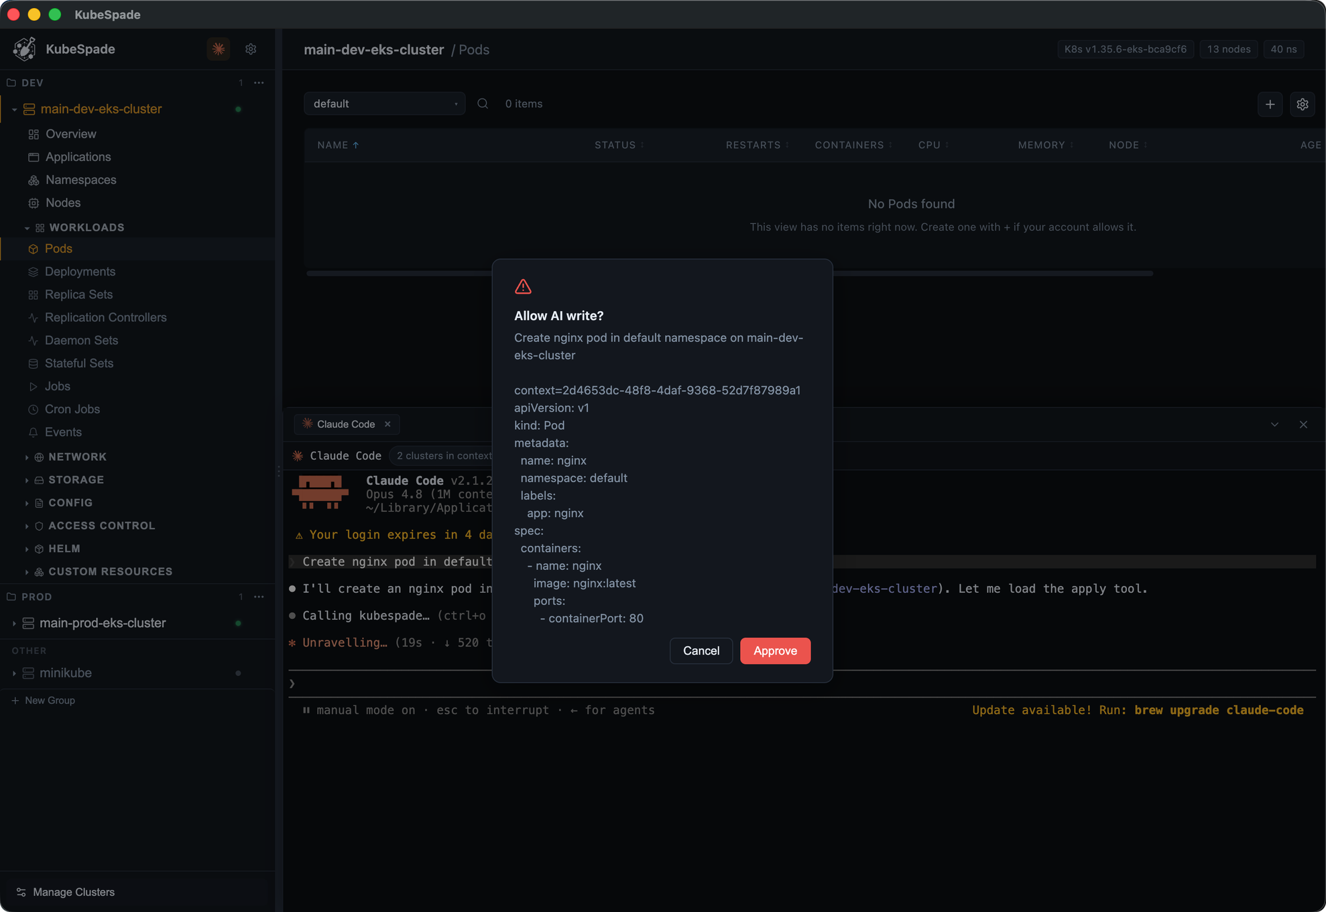Sort by CPU column
Screen dimensions: 1326x912
click(933, 145)
